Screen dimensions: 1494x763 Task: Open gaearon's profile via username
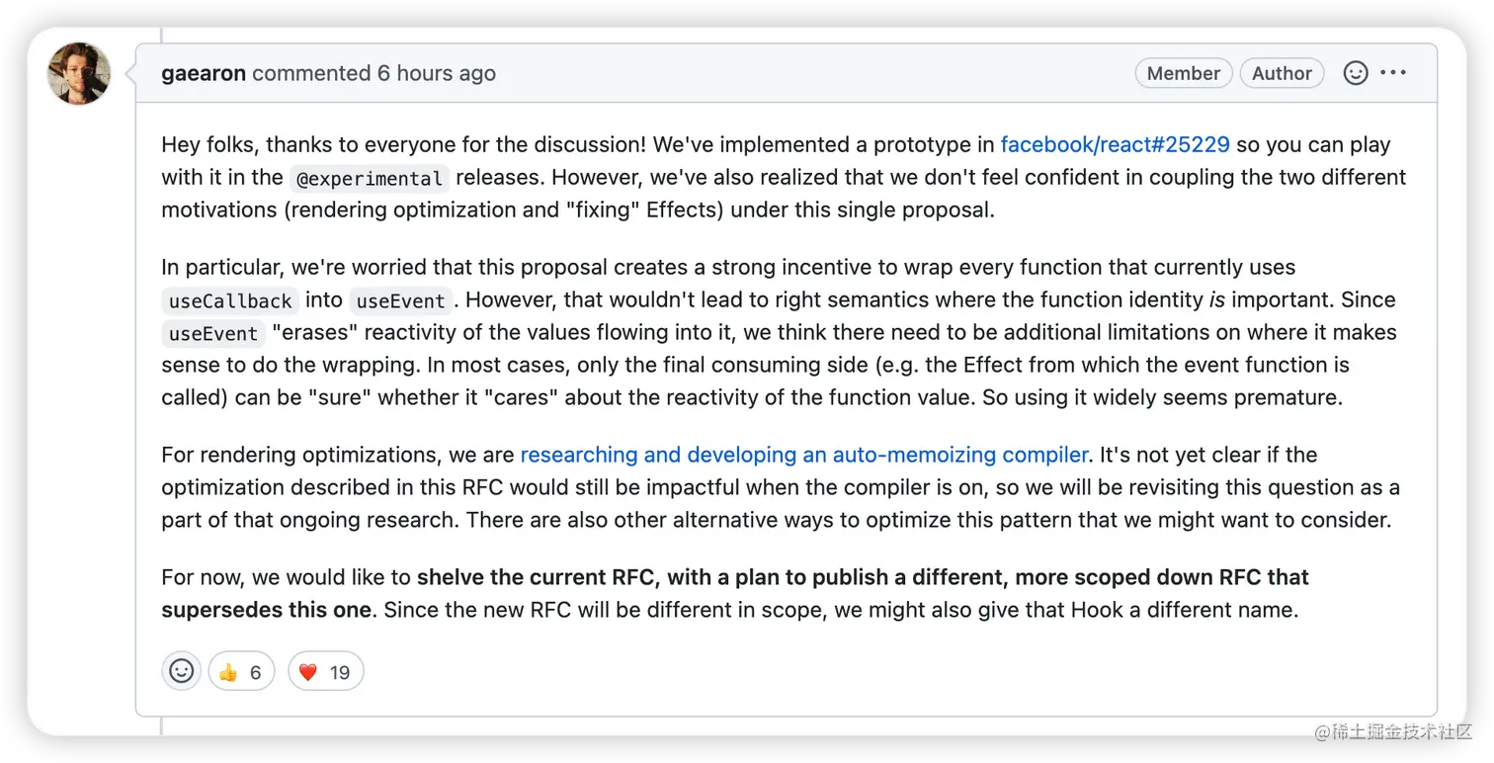203,73
